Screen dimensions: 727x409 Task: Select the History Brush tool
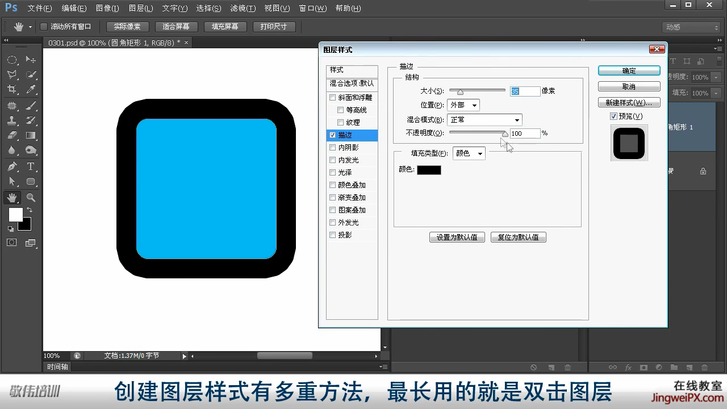click(x=31, y=120)
